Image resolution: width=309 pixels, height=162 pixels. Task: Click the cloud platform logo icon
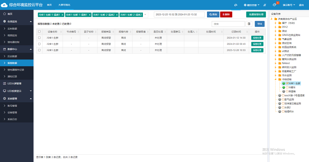pos(5,5)
